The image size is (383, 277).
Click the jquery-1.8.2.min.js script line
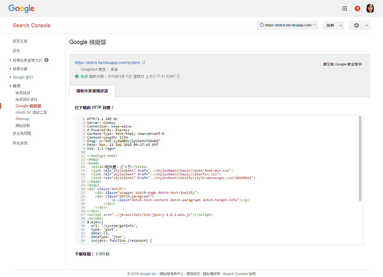click(x=150, y=215)
